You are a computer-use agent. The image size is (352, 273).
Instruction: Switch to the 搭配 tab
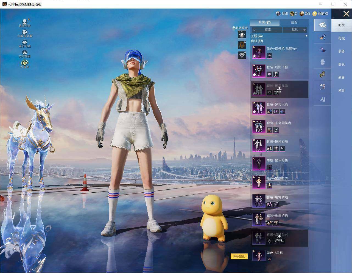294,22
